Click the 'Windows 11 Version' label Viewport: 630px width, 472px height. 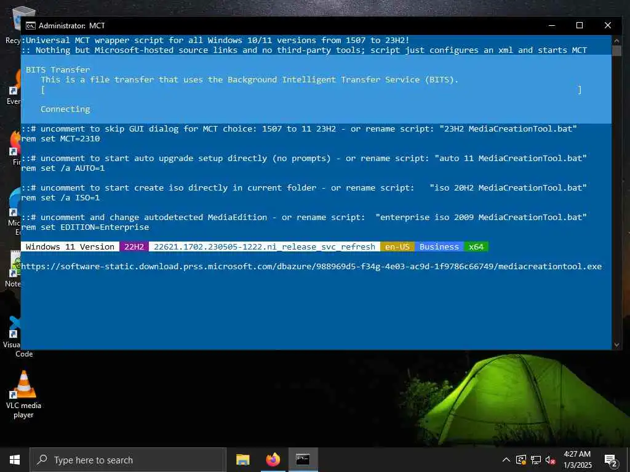[70, 247]
